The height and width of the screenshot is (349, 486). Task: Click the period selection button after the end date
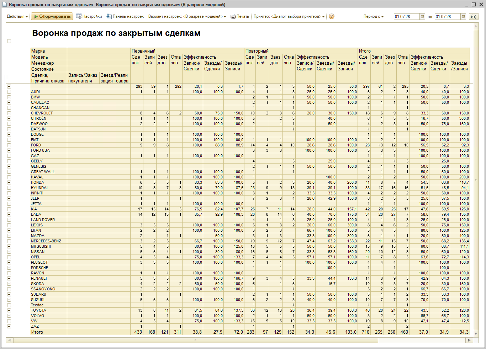tap(473, 17)
